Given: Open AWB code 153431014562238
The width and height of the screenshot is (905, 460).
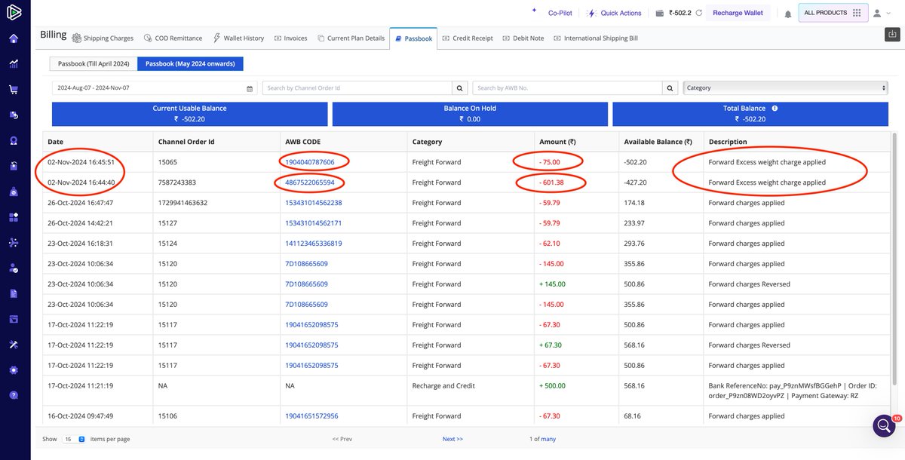Looking at the screenshot, I should 314,203.
